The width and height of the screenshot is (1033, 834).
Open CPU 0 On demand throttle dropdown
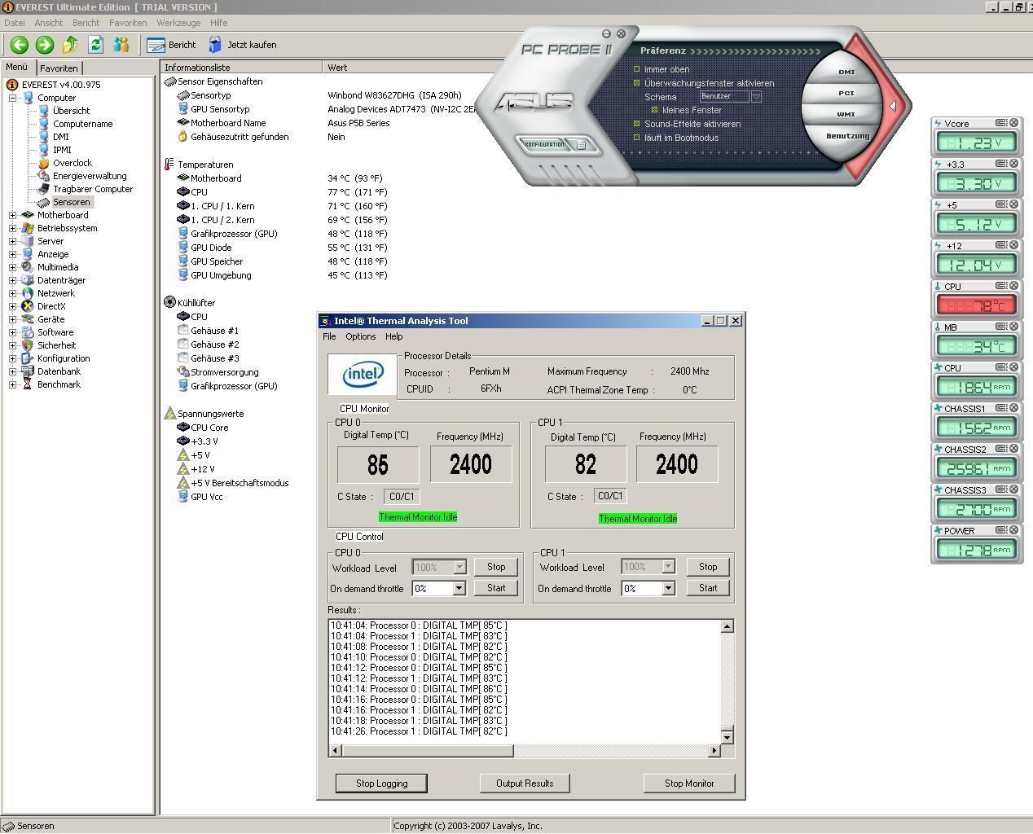[x=459, y=588]
